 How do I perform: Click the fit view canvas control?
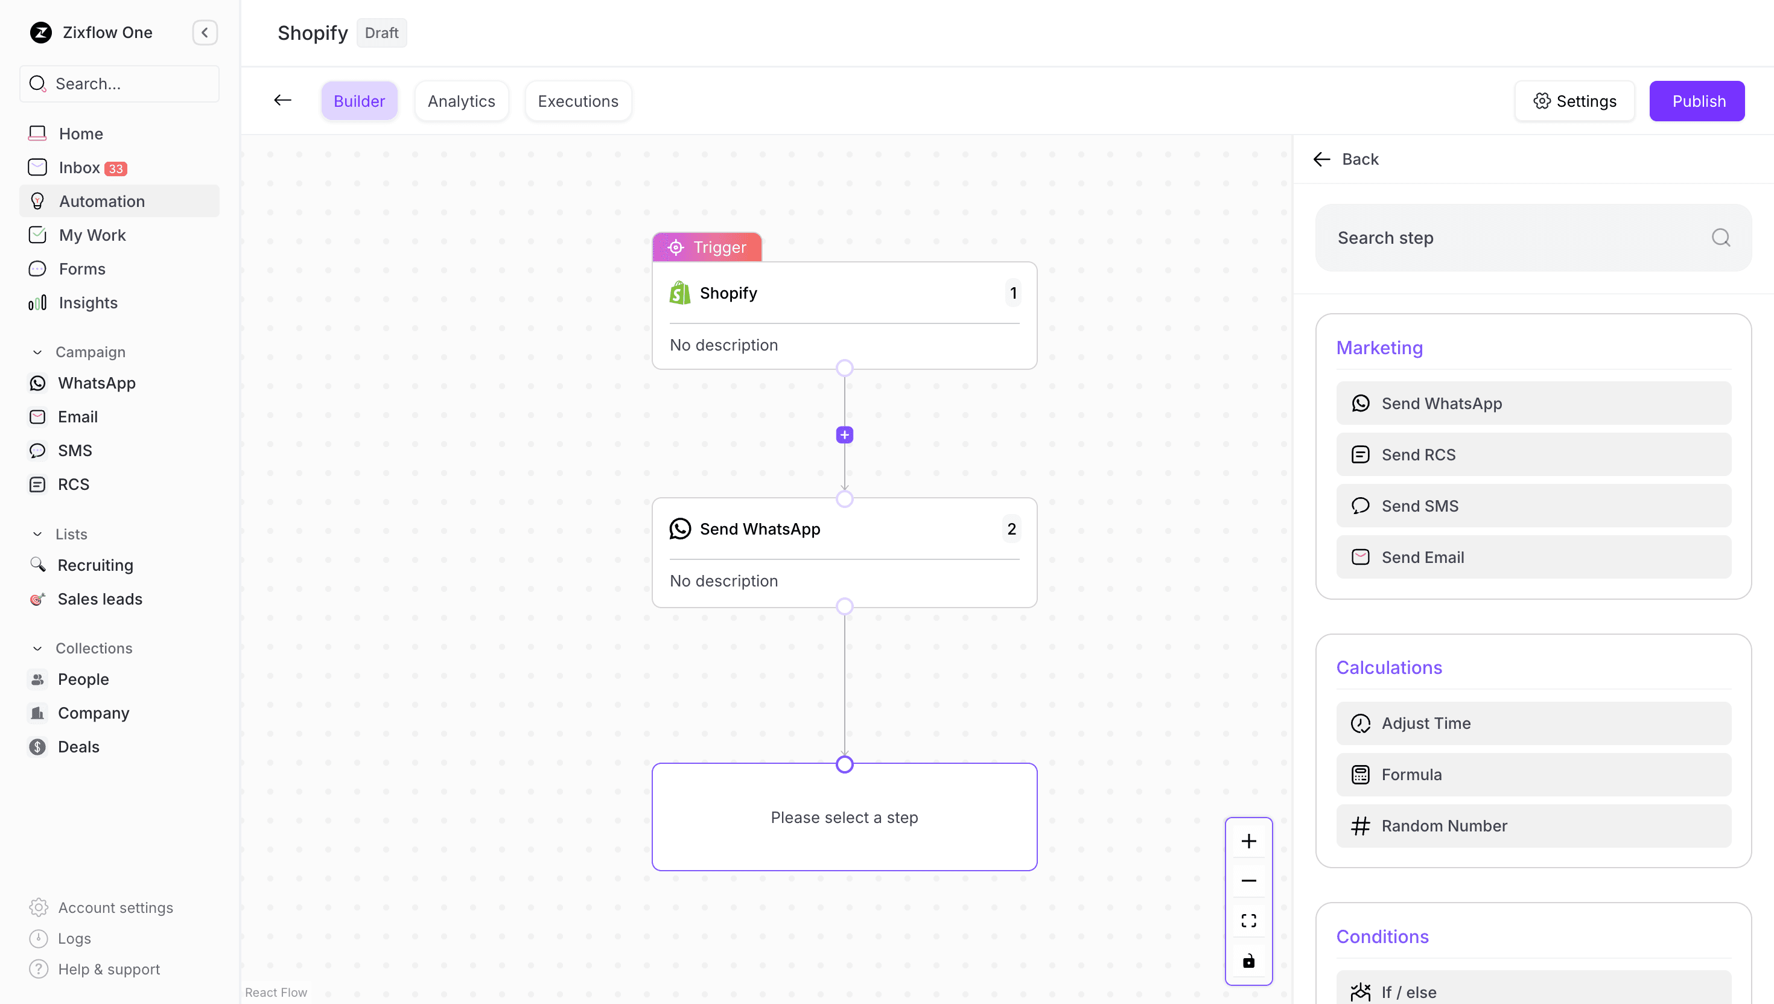point(1248,921)
